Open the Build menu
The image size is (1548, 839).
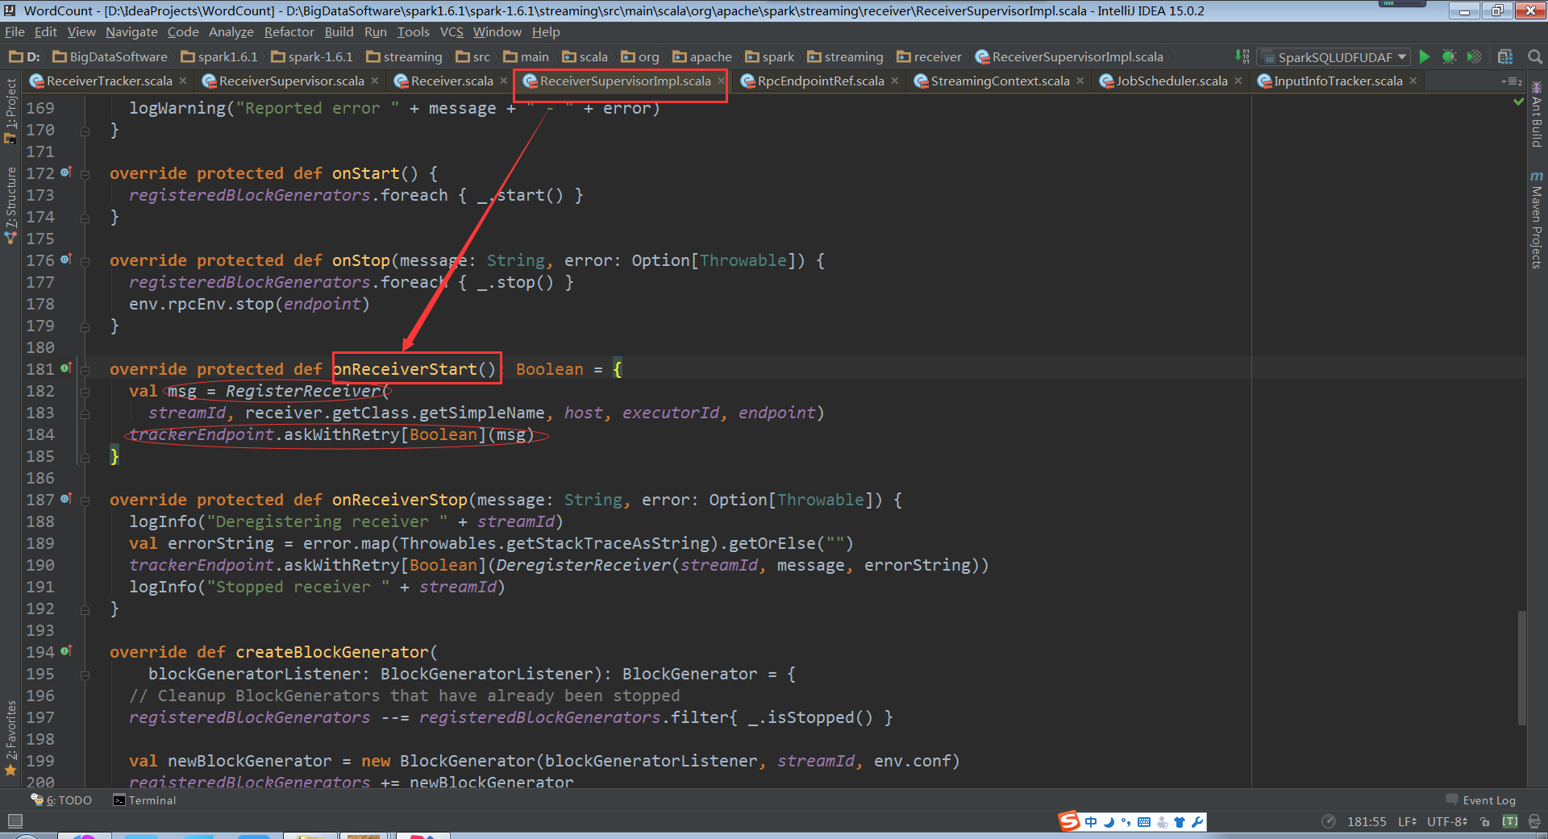tap(339, 31)
